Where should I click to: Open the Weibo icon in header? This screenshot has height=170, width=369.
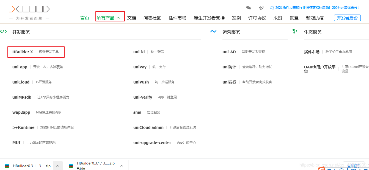(x=261, y=8)
